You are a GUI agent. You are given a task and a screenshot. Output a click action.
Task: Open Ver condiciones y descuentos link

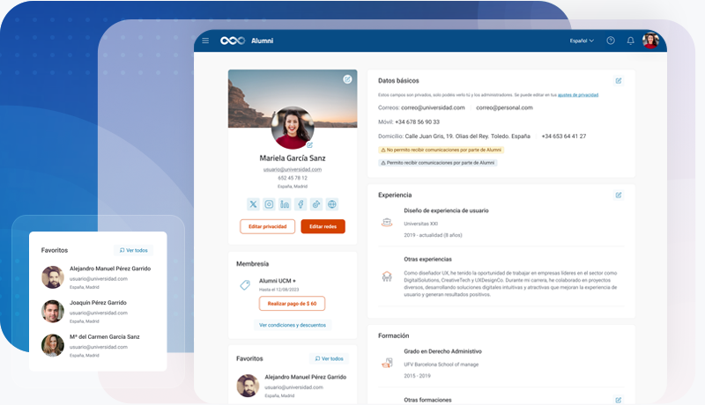[293, 325]
